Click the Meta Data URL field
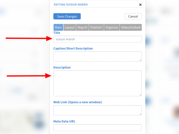The image size is (179, 134). pos(98,128)
